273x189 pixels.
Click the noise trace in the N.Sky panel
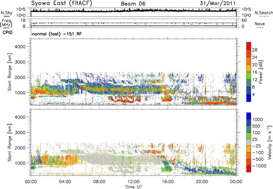click(x=133, y=11)
